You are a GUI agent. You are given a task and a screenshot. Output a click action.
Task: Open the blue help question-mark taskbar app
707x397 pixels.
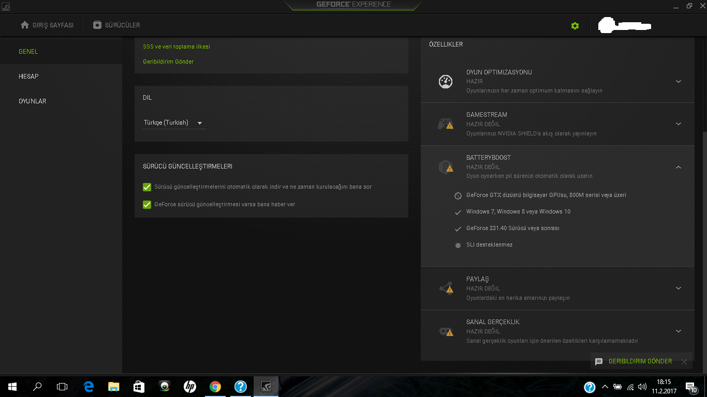click(240, 387)
